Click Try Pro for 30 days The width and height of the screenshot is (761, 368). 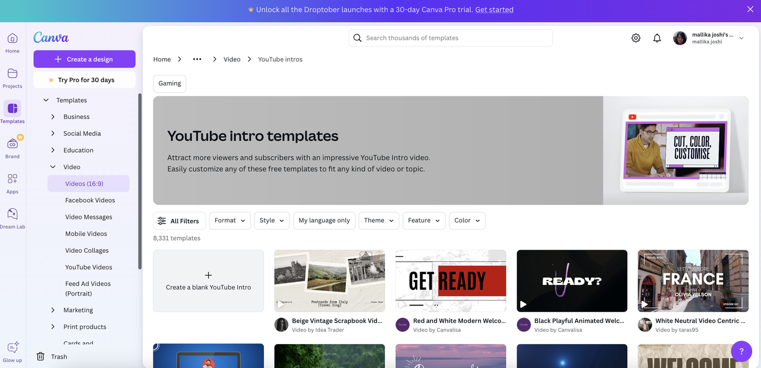pyautogui.click(x=84, y=80)
